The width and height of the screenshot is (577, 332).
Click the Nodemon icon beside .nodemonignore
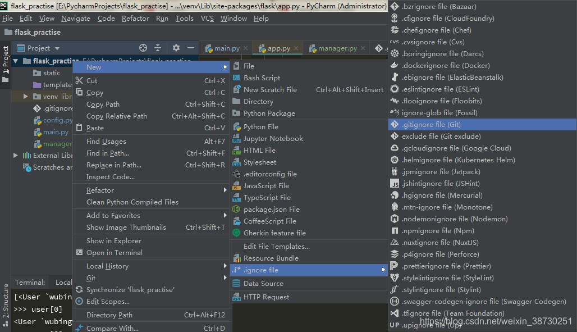click(x=395, y=219)
